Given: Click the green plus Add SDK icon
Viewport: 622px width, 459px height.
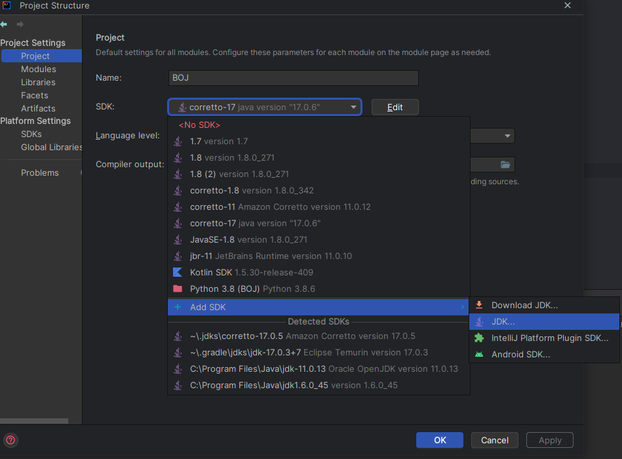Looking at the screenshot, I should click(178, 307).
